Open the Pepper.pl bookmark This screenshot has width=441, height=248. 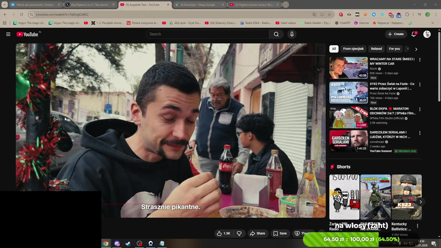click(388, 23)
